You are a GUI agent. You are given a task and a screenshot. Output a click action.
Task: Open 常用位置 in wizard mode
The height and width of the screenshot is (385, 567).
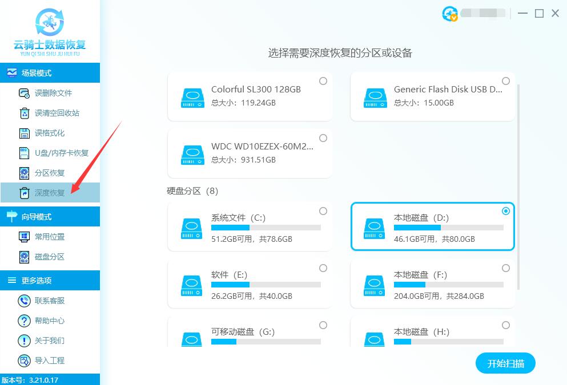(50, 237)
